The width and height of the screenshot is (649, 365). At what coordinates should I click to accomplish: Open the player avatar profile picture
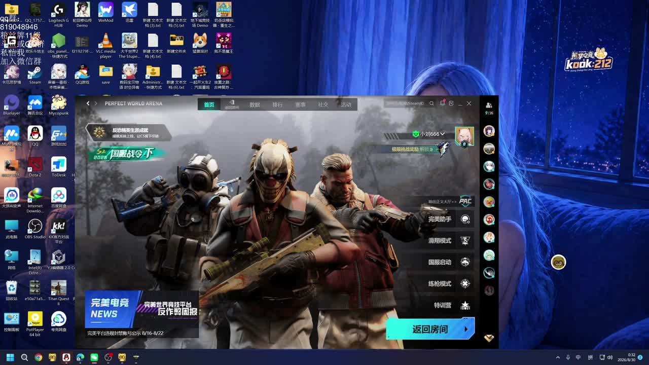click(464, 135)
